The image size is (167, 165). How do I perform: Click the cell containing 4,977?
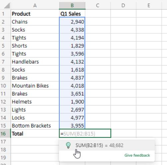click(x=72, y=117)
